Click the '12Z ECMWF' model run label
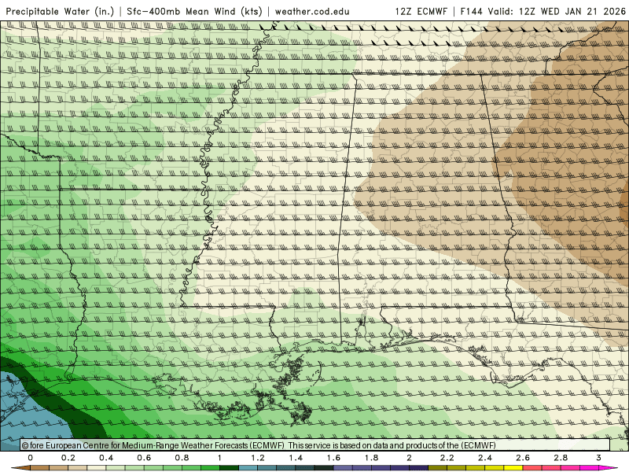 click(421, 11)
